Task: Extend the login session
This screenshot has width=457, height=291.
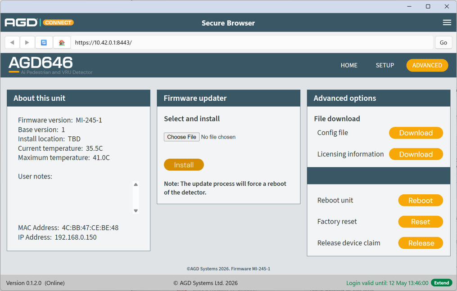Action: coord(441,283)
